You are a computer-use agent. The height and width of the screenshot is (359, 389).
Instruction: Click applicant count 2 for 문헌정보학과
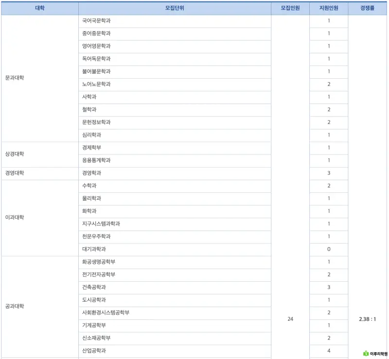coord(329,122)
